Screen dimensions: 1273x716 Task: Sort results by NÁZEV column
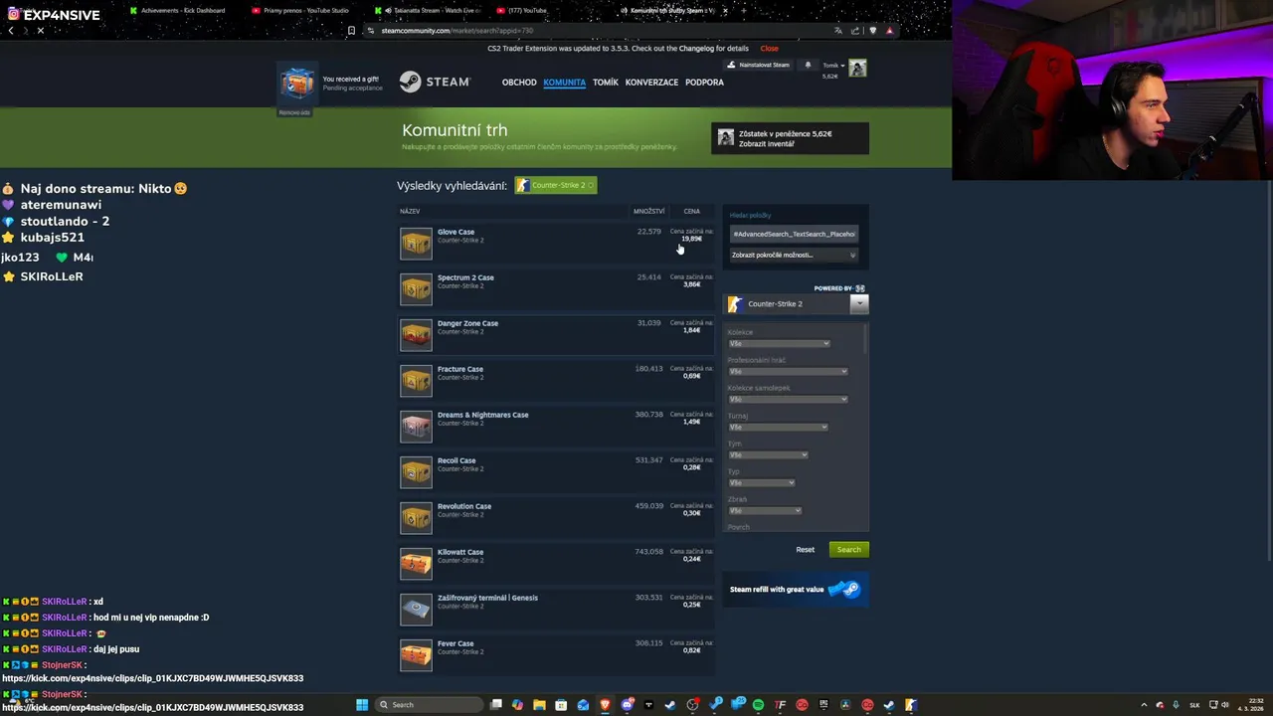[410, 211]
